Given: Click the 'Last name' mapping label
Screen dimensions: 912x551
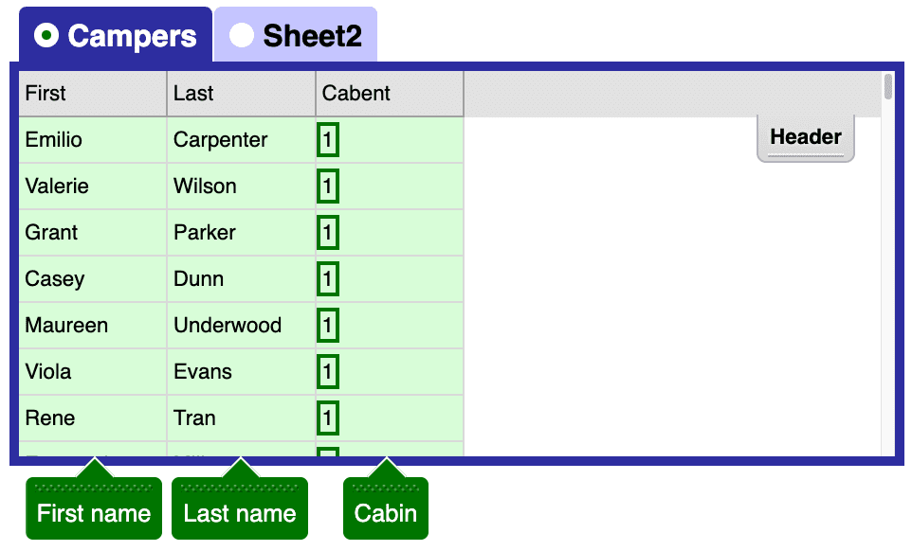Looking at the screenshot, I should 239,513.
